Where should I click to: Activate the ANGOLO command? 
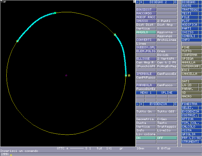pos(146,32)
